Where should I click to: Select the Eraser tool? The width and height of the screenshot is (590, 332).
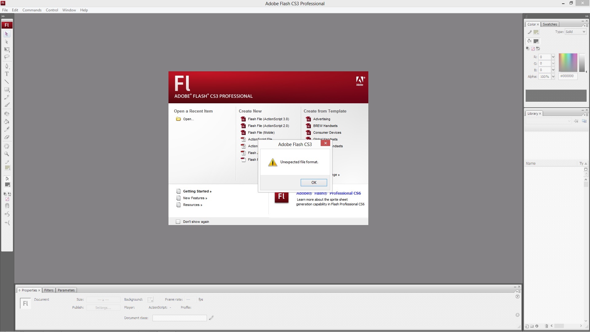pyautogui.click(x=7, y=137)
